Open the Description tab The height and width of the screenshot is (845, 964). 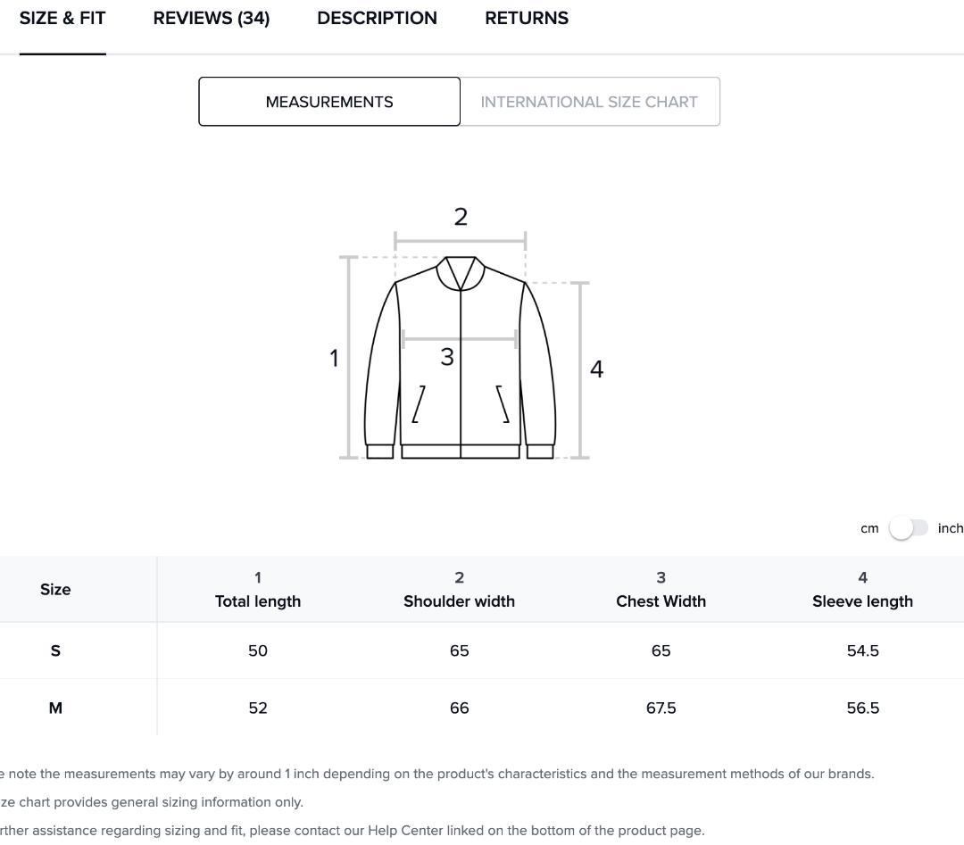[x=377, y=19]
